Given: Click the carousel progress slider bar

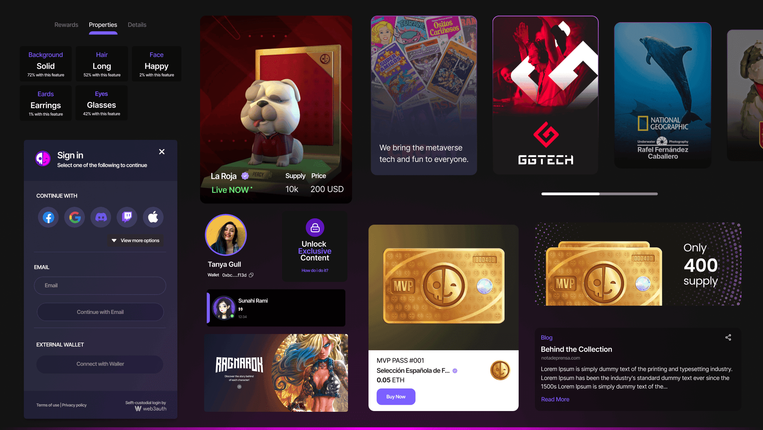Looking at the screenshot, I should point(599,194).
